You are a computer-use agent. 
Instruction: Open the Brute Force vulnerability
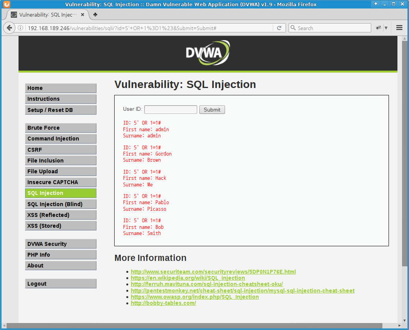(x=61, y=128)
